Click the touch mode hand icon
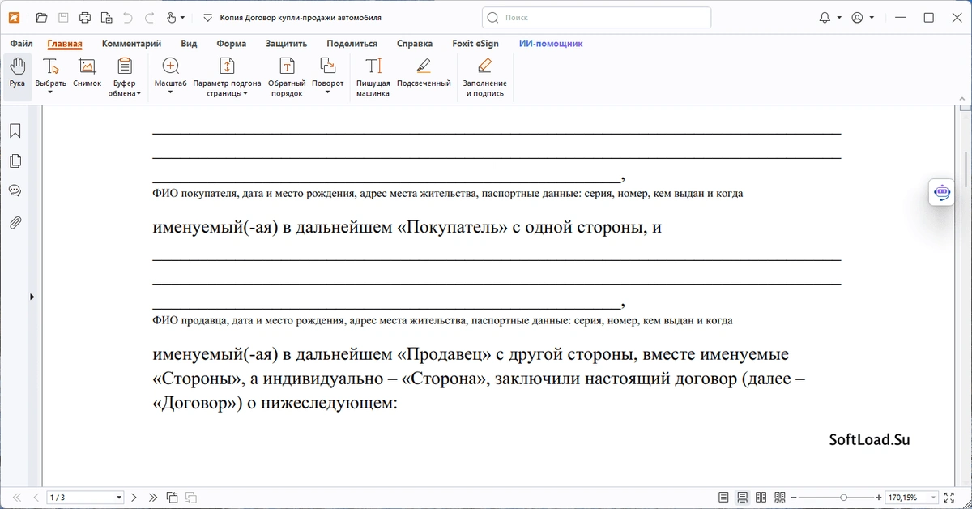This screenshot has height=509, width=972. coord(171,17)
